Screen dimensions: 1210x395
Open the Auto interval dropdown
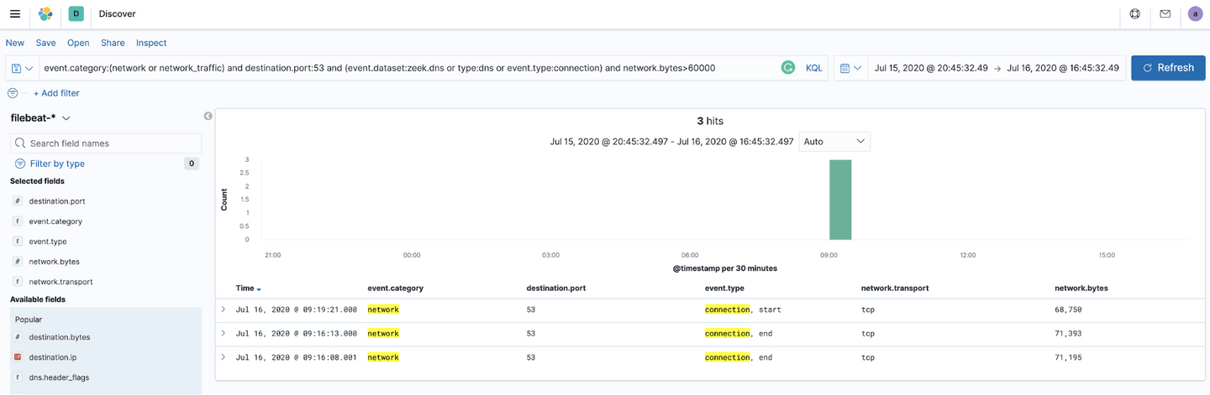pyautogui.click(x=834, y=142)
